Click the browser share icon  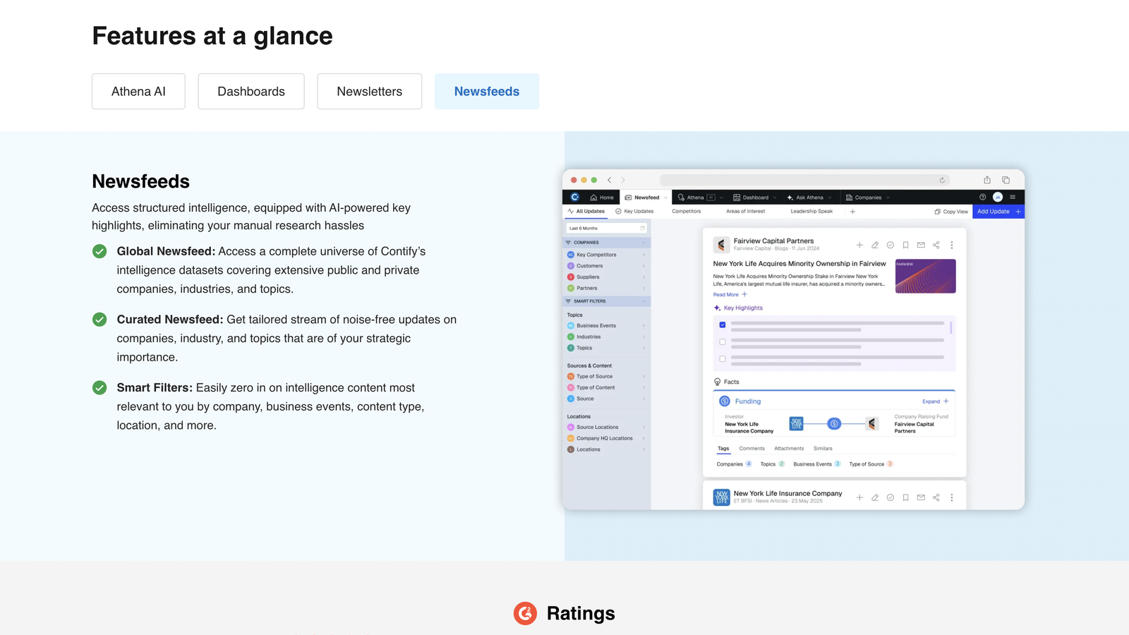[x=987, y=180]
